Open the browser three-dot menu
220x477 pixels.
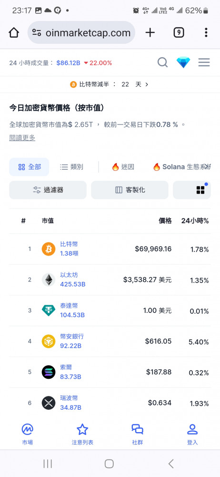[206, 32]
